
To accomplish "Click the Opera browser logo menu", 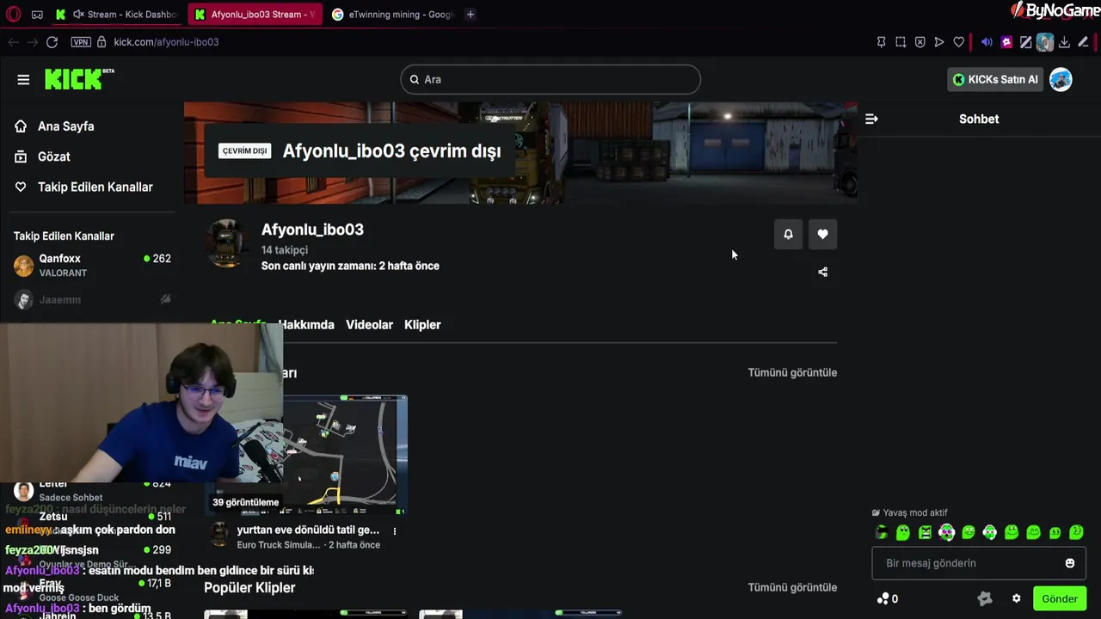I will (x=12, y=14).
